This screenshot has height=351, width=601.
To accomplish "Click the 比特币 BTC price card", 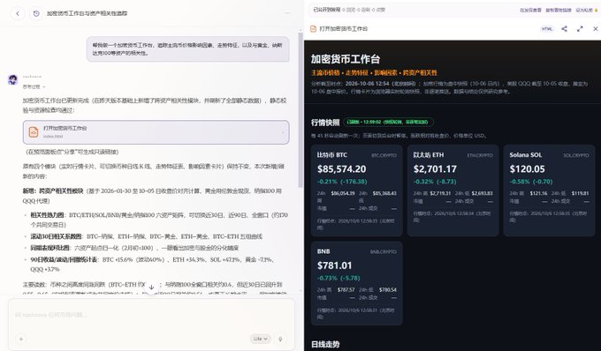I will (357, 190).
